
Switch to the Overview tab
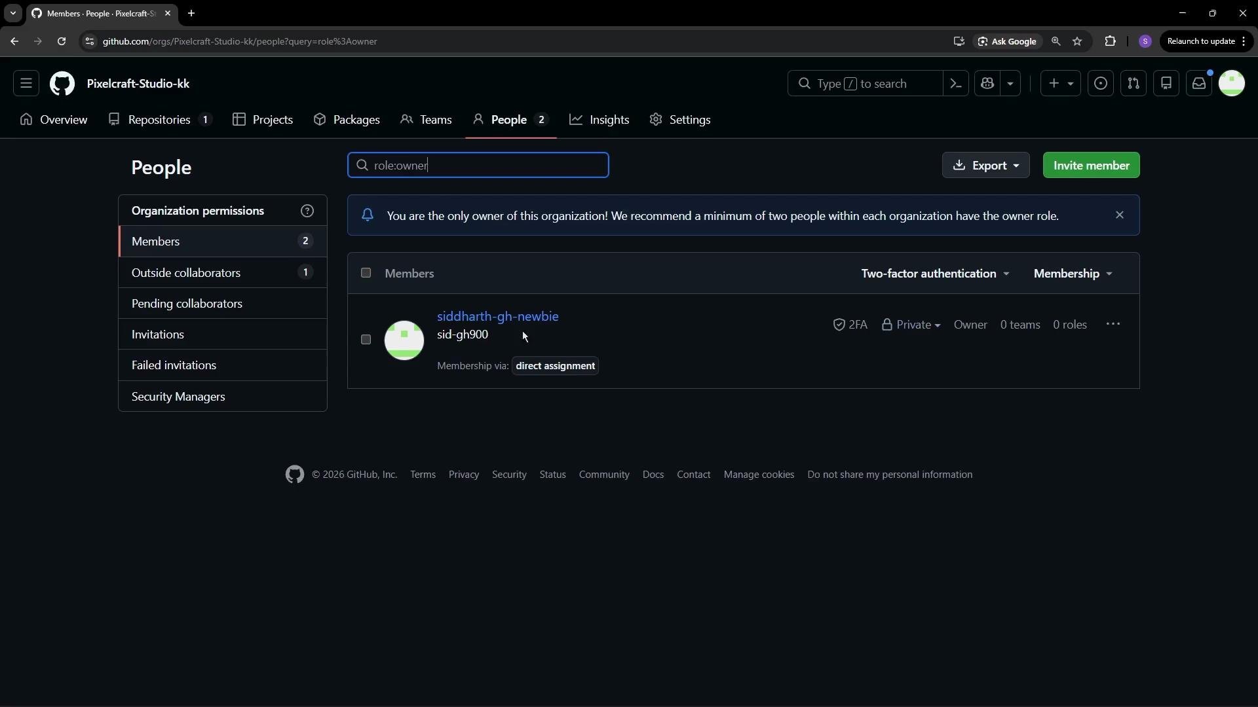tap(54, 120)
